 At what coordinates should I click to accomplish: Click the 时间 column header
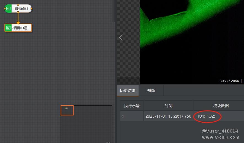tap(168, 106)
